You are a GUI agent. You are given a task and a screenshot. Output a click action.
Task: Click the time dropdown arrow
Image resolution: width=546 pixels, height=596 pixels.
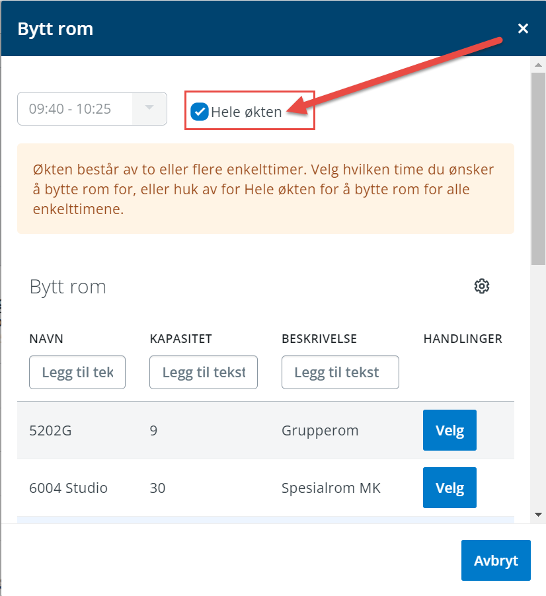point(149,108)
